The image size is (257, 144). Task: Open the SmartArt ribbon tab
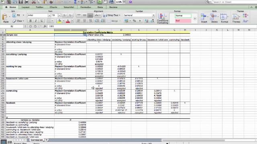pyautogui.click(x=69, y=7)
